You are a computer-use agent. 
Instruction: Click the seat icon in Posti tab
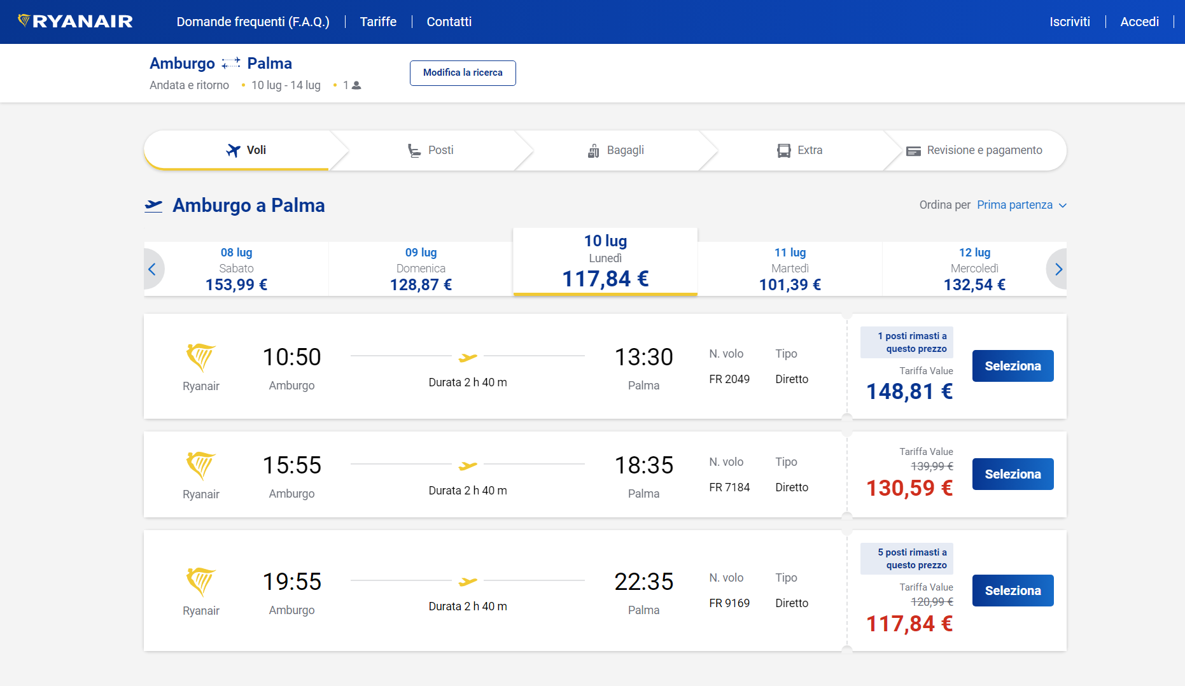(x=414, y=151)
